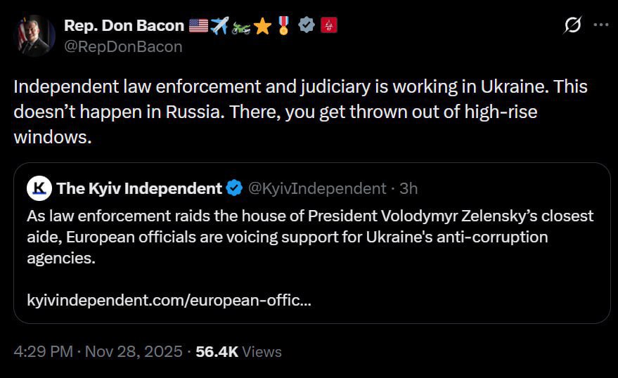This screenshot has height=378, width=618.
Task: Visit the @KyivIndependent handle
Action: 318,188
